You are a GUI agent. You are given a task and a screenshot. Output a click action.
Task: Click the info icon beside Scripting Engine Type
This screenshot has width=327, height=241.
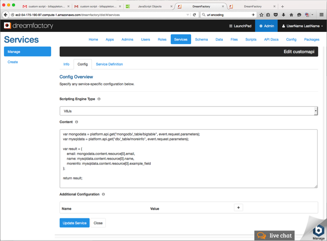(99, 99)
